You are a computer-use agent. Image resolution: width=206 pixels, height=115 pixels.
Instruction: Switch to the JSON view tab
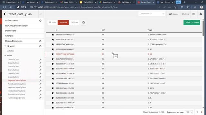point(74,22)
